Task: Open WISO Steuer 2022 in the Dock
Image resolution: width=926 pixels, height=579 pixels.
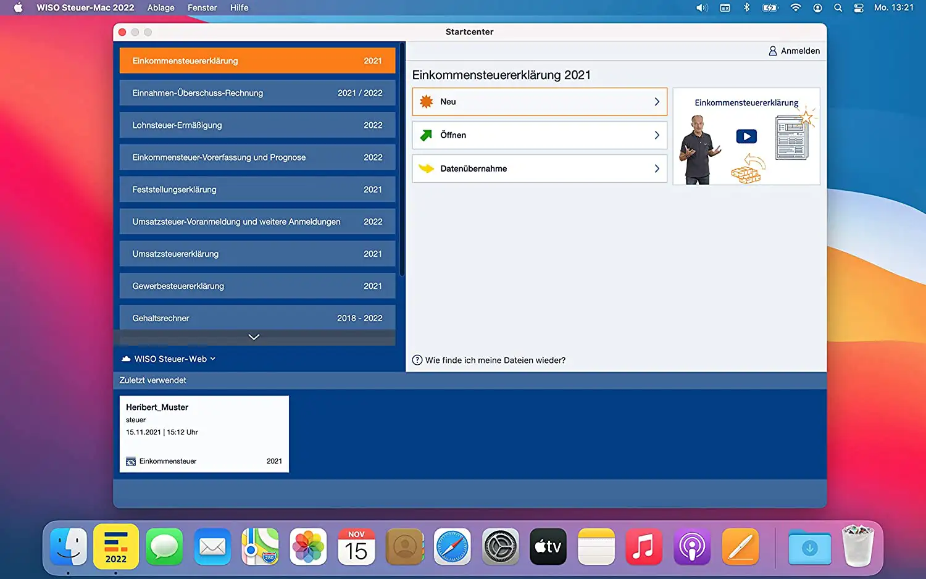Action: 116,547
